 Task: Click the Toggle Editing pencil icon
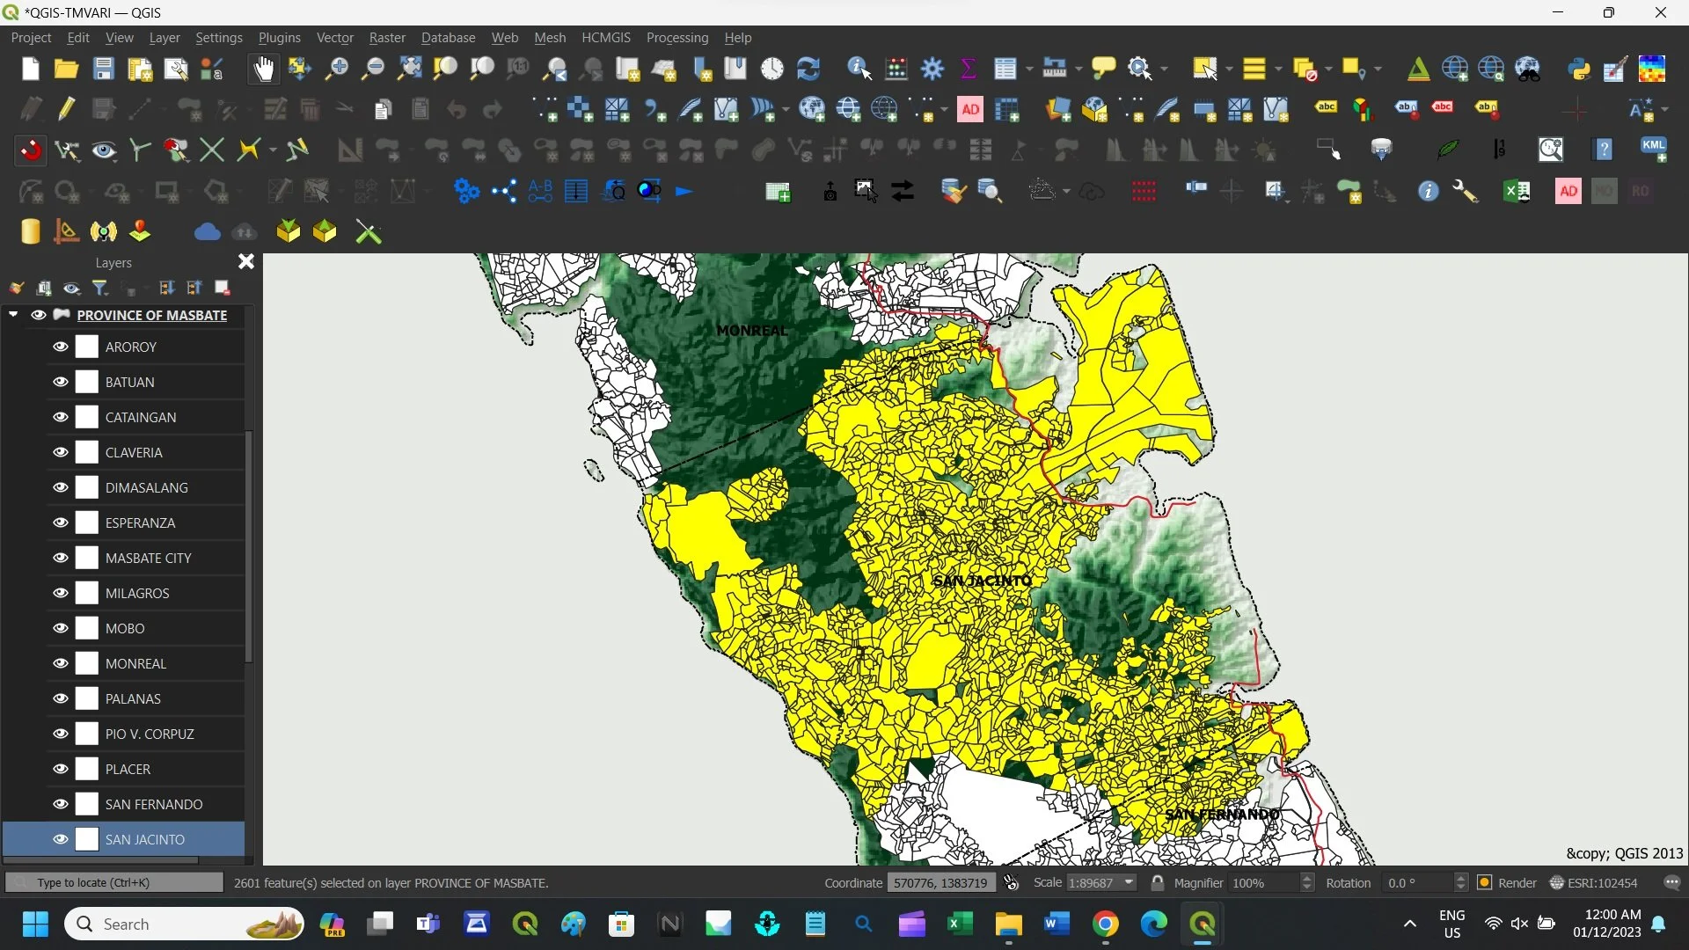pyautogui.click(x=66, y=109)
